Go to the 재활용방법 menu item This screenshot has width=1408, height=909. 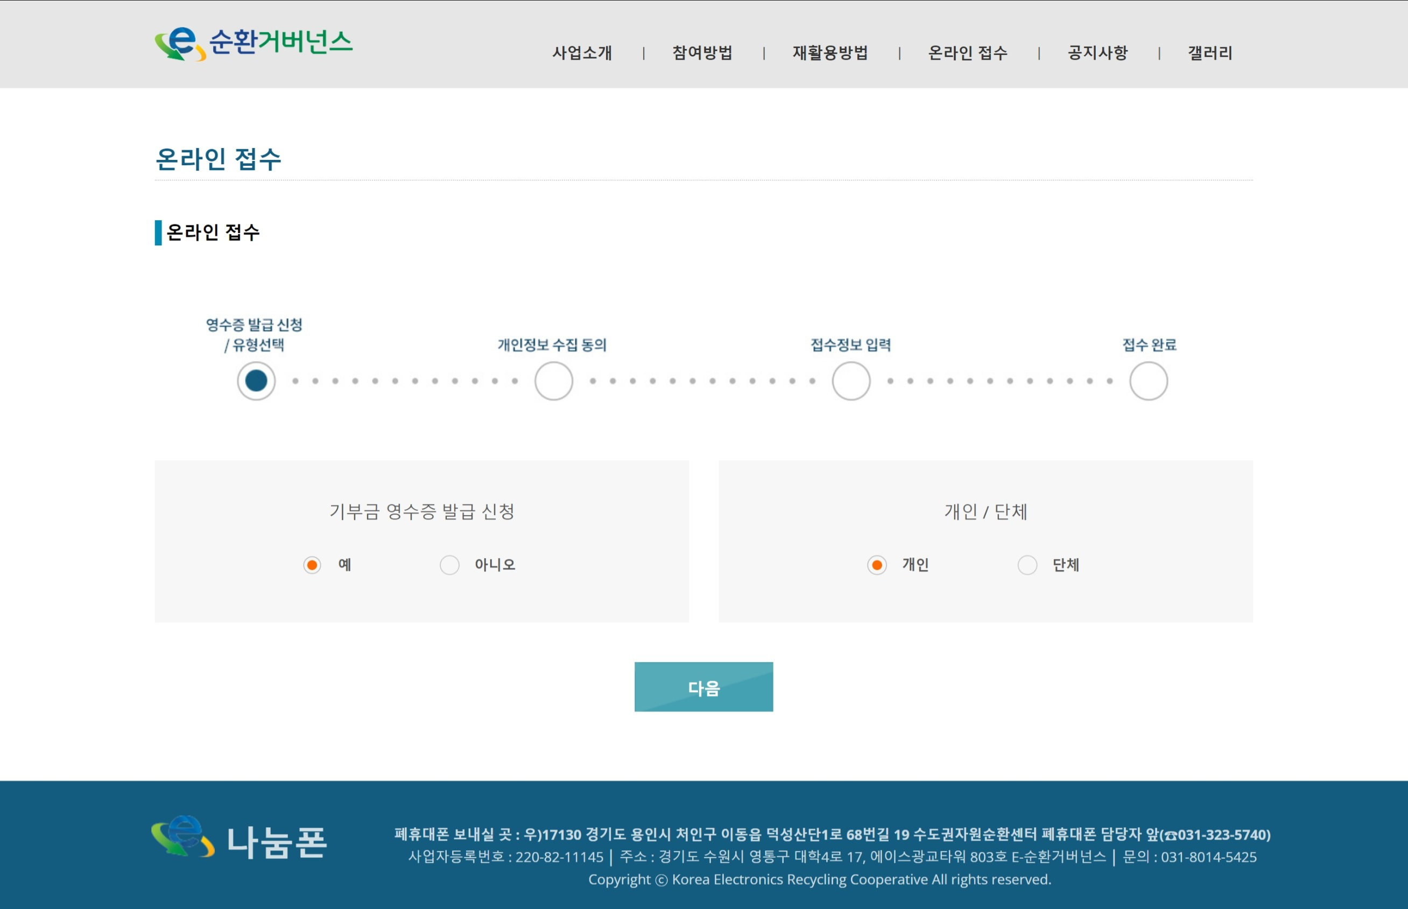(x=829, y=53)
